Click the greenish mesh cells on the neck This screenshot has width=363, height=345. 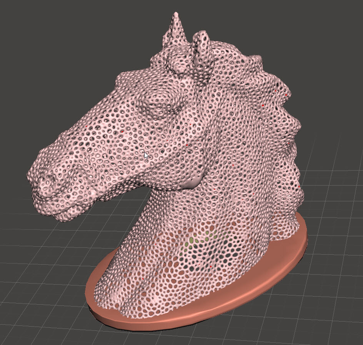(x=190, y=239)
